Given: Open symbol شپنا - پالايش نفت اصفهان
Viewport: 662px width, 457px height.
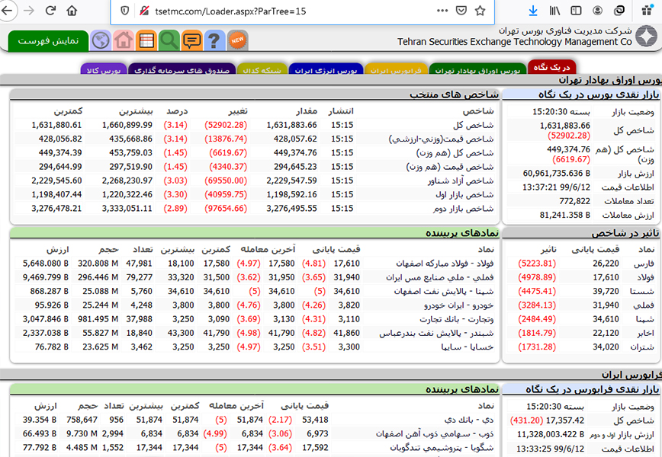Looking at the screenshot, I should [444, 291].
